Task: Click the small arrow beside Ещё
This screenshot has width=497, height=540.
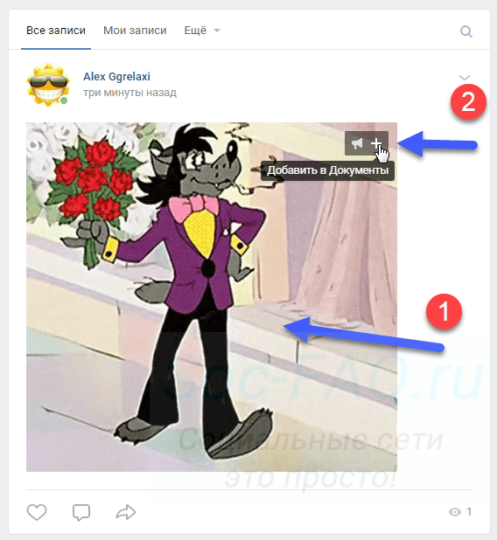Action: pos(217,31)
